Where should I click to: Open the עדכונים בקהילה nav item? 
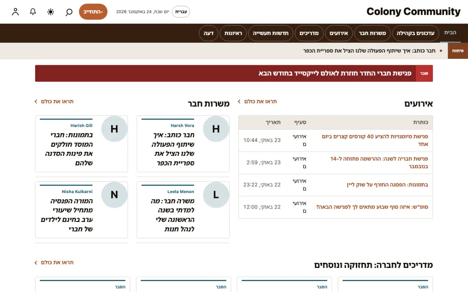coord(416,33)
